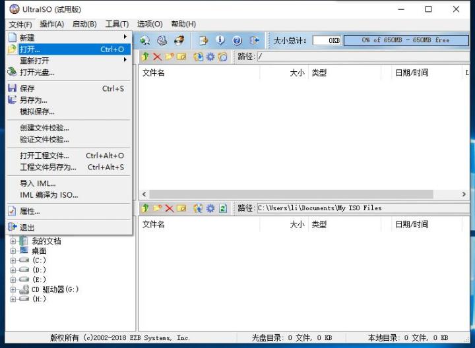The image size is (475, 348).
Task: Choose 保存 Ctrl+S menu entry
Action: (x=69, y=88)
